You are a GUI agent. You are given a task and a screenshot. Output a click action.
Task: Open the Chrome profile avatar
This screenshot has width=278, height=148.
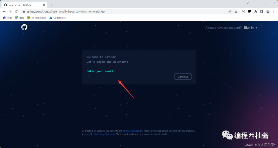coord(268,12)
